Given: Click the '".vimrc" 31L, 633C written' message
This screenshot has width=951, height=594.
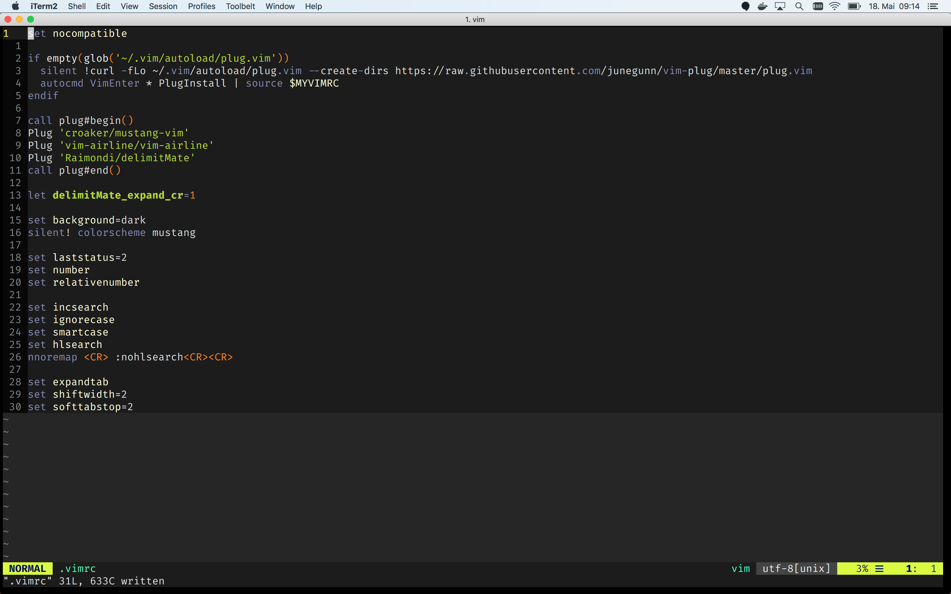Looking at the screenshot, I should 84,581.
